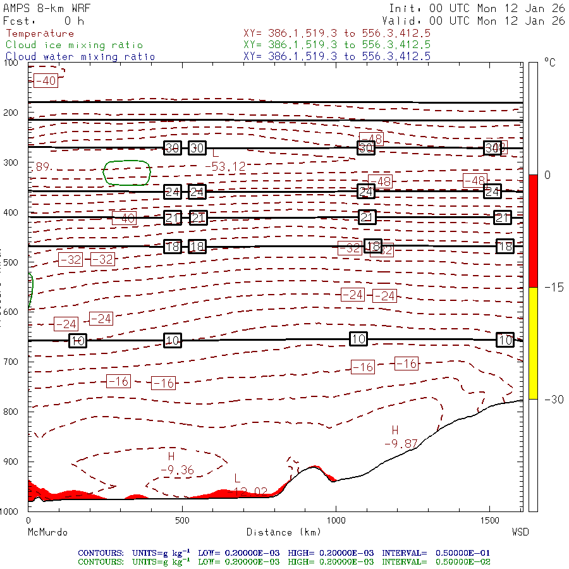
Task: Select the red 'Temperature' legend label
Action: tap(40, 34)
